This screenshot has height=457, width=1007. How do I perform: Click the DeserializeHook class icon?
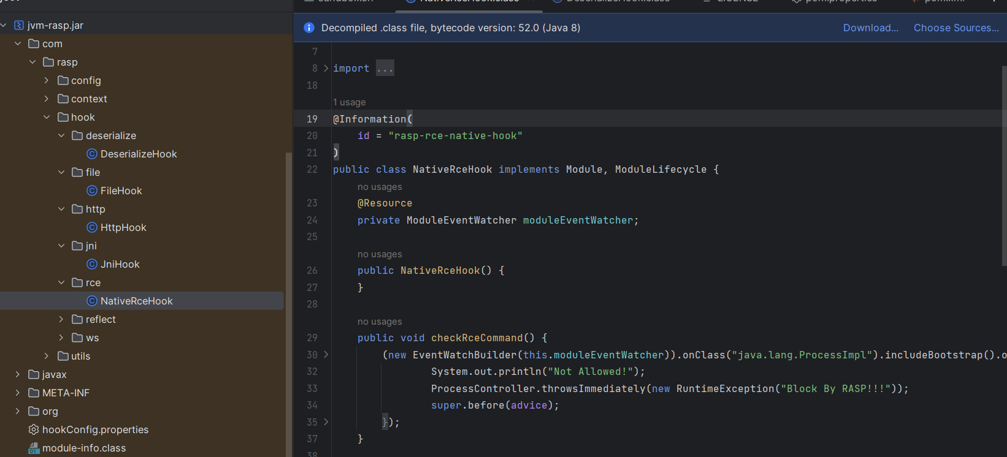pos(92,154)
